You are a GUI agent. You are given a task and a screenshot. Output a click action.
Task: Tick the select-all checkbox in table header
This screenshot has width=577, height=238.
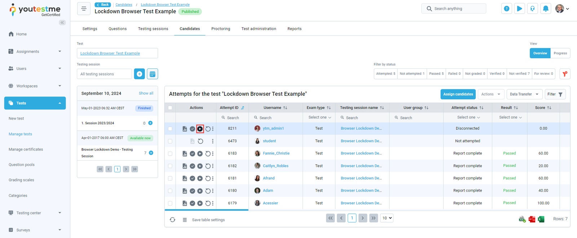(170, 108)
